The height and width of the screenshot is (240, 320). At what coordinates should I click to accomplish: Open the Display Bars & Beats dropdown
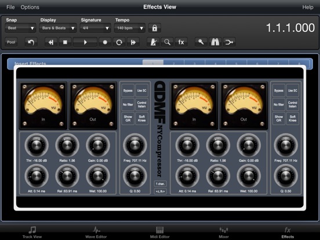tap(58, 28)
